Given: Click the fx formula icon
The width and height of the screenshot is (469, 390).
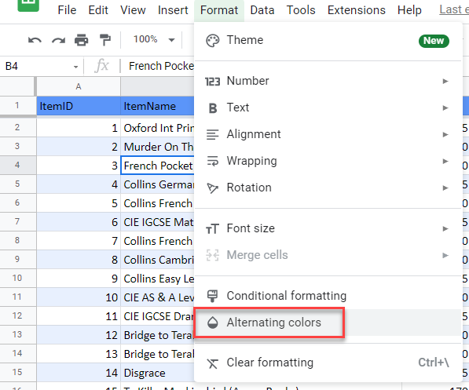Looking at the screenshot, I should (x=101, y=65).
